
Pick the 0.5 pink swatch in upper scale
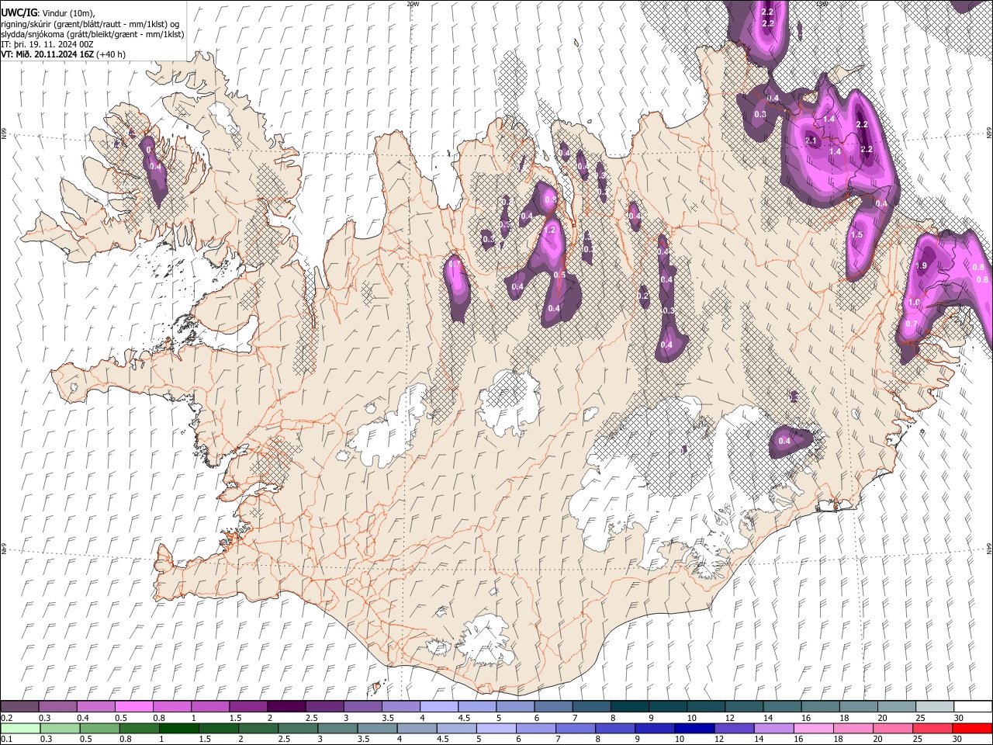click(x=133, y=707)
